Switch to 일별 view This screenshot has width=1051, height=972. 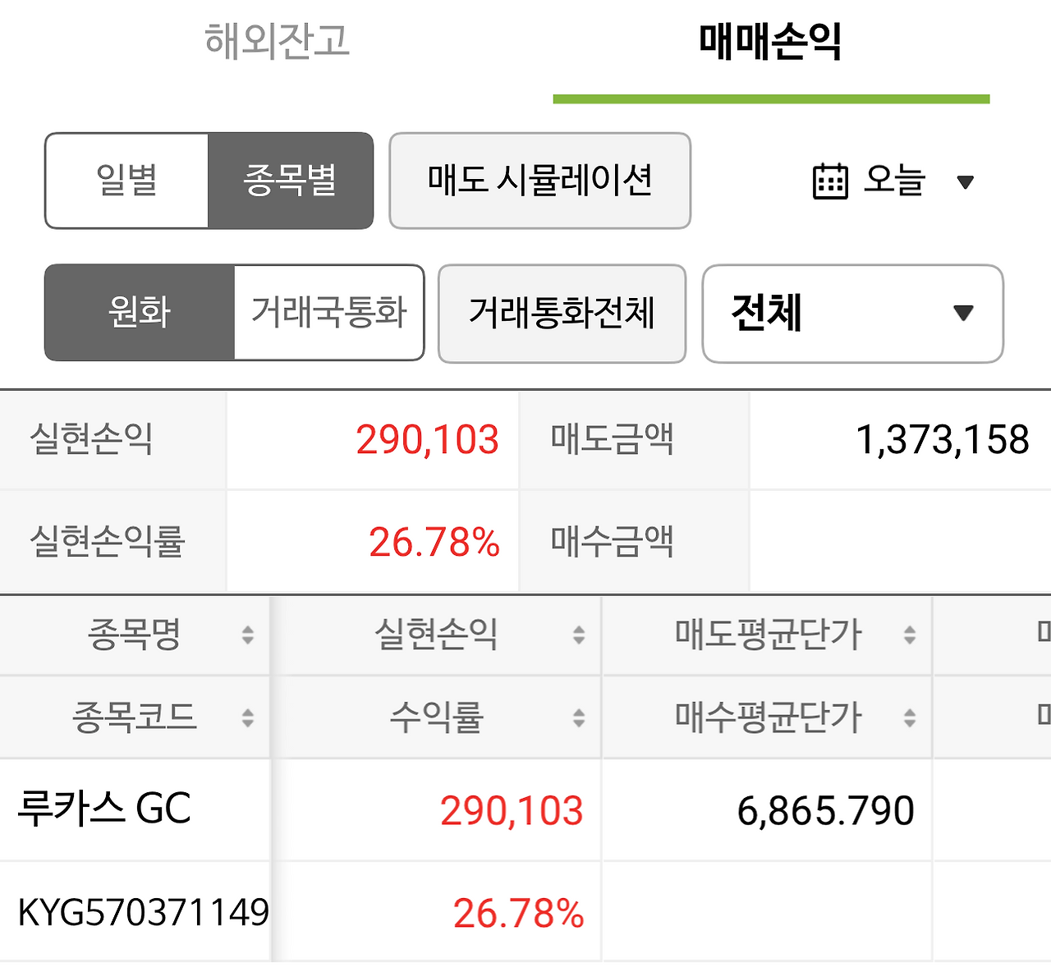(x=127, y=181)
